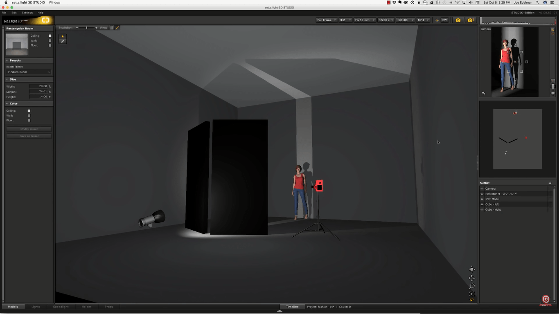Open the Timeline panel button
The height and width of the screenshot is (314, 559).
pyautogui.click(x=292, y=307)
